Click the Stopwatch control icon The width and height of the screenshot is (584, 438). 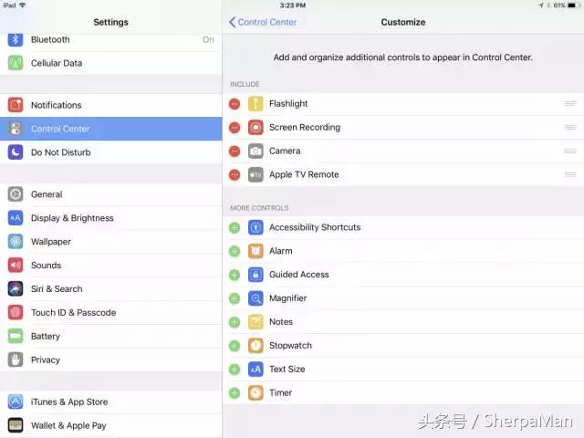pyautogui.click(x=255, y=346)
